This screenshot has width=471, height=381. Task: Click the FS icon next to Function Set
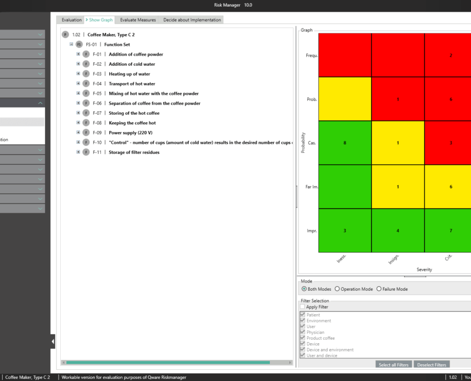[79, 45]
